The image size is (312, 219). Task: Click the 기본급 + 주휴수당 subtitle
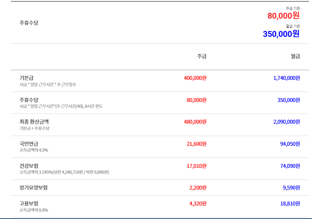[34, 128]
